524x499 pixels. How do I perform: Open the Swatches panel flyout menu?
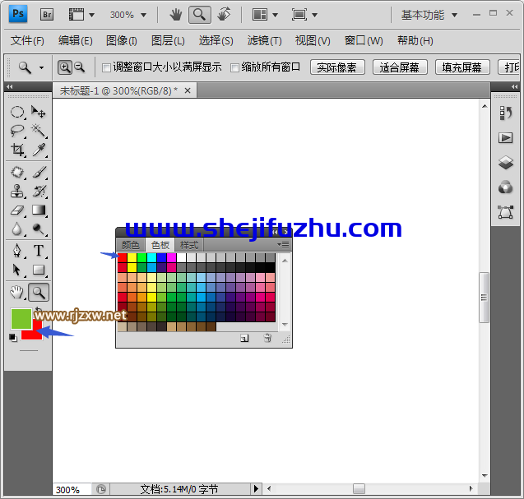coord(283,245)
